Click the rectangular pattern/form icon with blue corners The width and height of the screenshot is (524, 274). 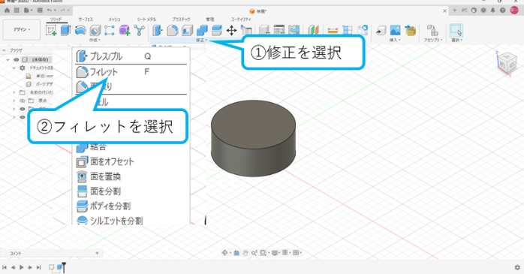[x=110, y=31]
